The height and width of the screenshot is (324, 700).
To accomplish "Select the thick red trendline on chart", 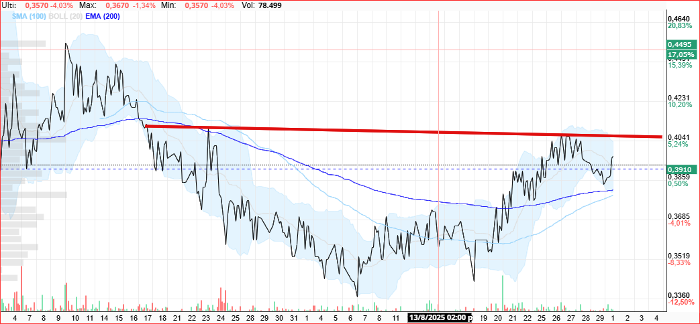I will (x=403, y=132).
